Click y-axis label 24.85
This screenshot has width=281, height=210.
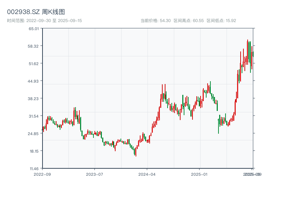tap(33, 134)
